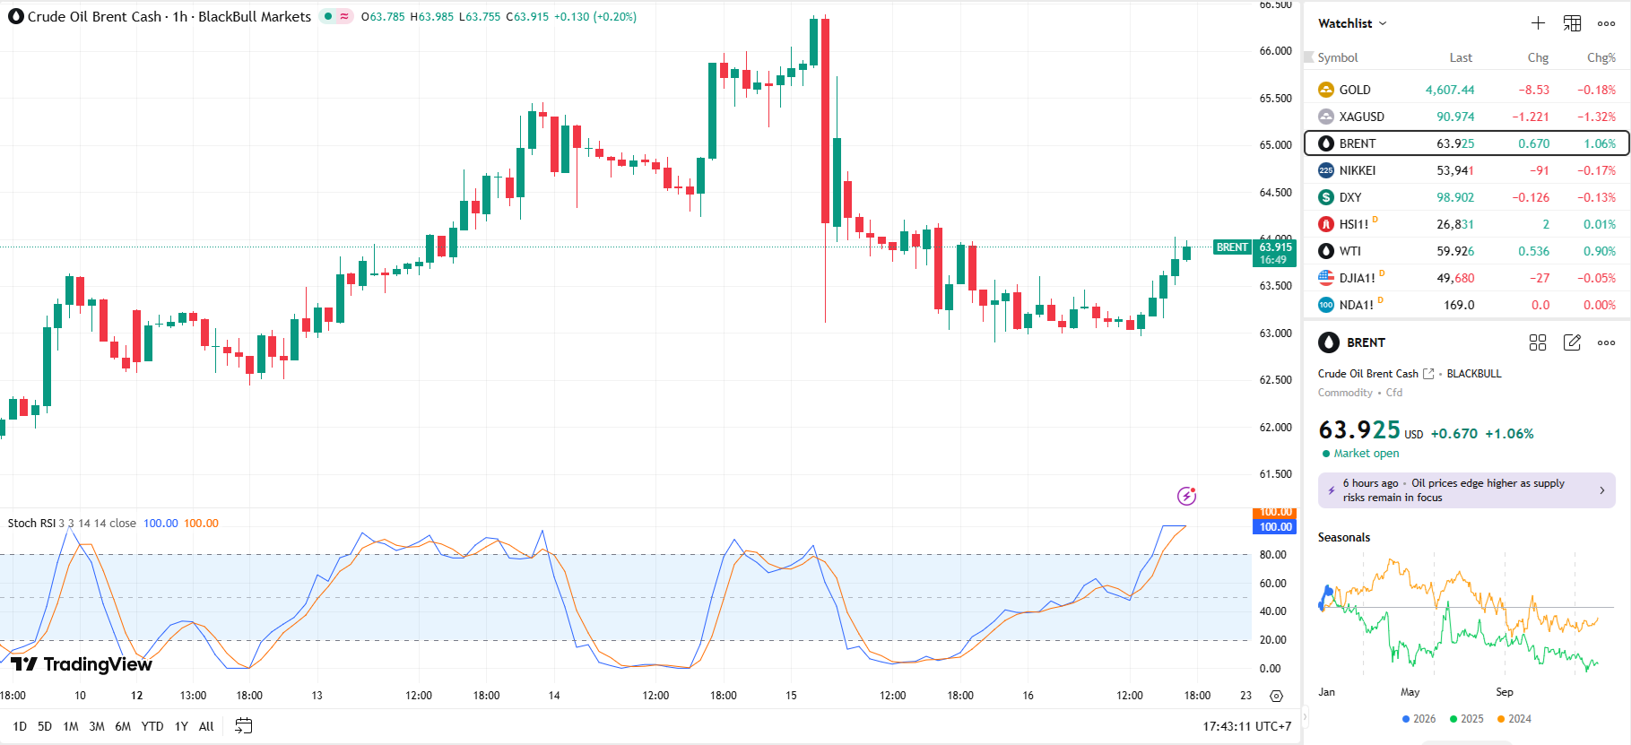Open watchlist advanced view table icon
This screenshot has height=745, width=1631.
[x=1572, y=23]
